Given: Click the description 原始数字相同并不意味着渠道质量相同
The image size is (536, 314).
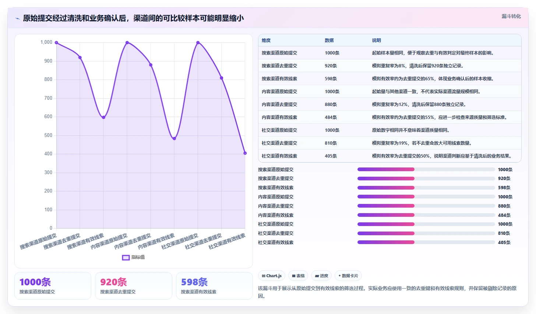Looking at the screenshot, I should (410, 130).
